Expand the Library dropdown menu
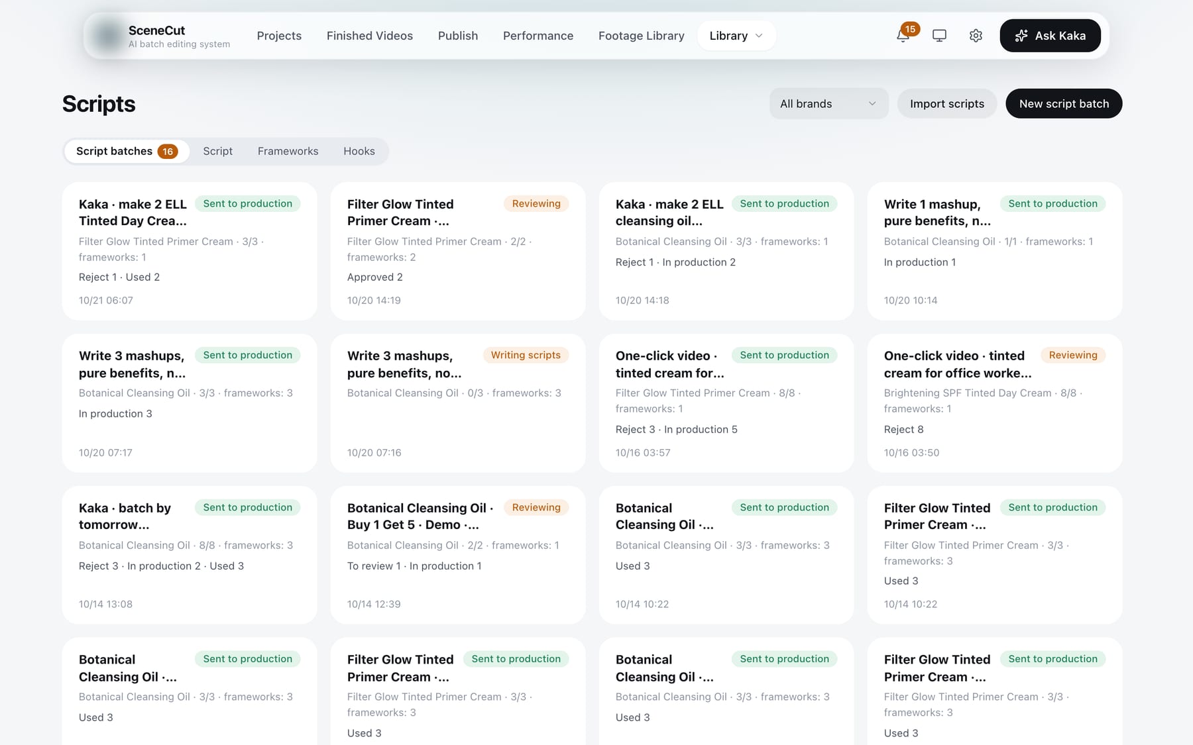Image resolution: width=1193 pixels, height=745 pixels. pos(736,36)
